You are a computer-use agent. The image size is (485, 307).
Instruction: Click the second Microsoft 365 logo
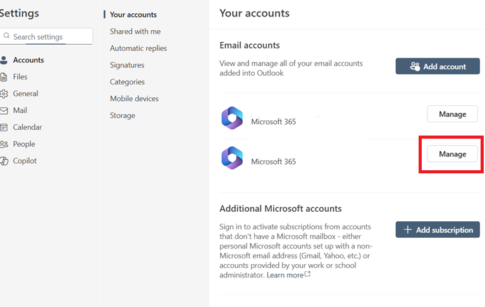232,158
